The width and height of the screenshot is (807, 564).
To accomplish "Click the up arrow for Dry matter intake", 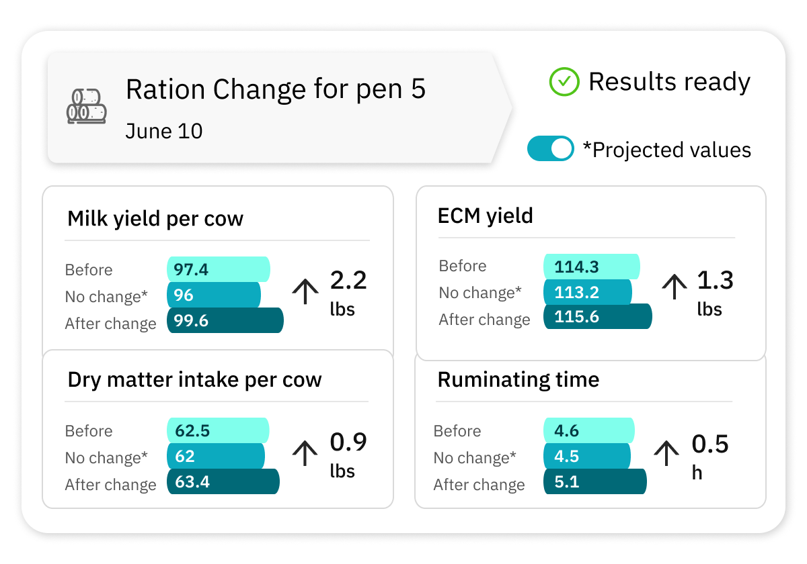I will click(305, 453).
